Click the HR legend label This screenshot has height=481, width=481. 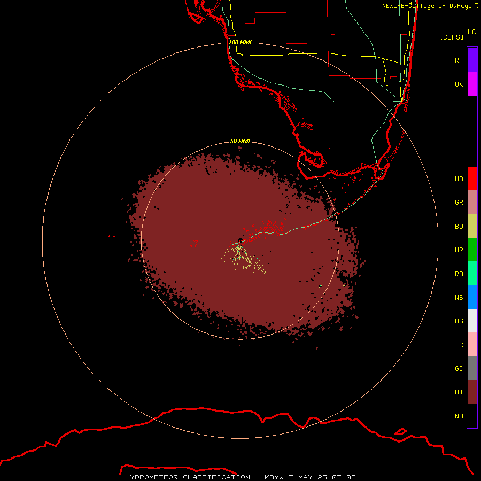click(x=459, y=250)
